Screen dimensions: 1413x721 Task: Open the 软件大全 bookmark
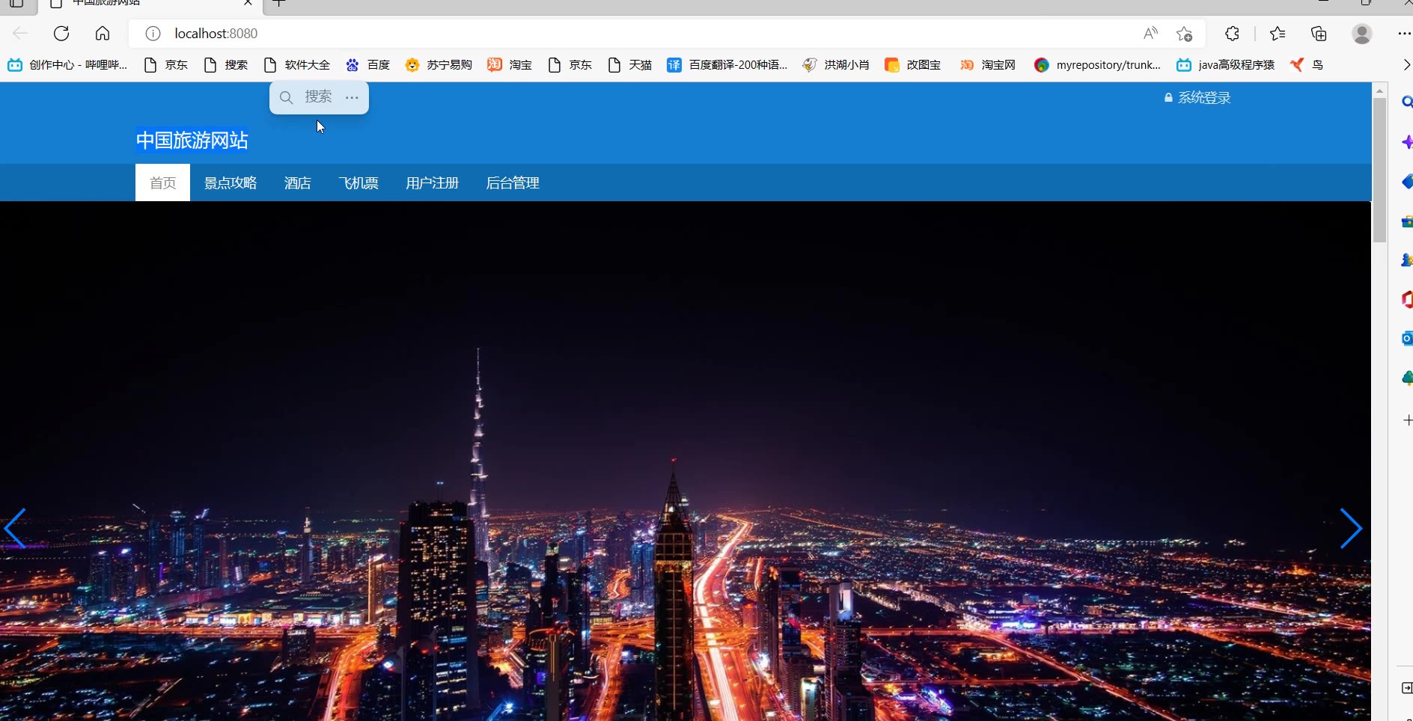297,65
